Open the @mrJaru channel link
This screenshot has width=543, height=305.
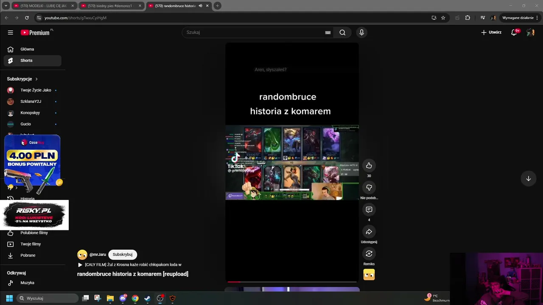(x=98, y=255)
